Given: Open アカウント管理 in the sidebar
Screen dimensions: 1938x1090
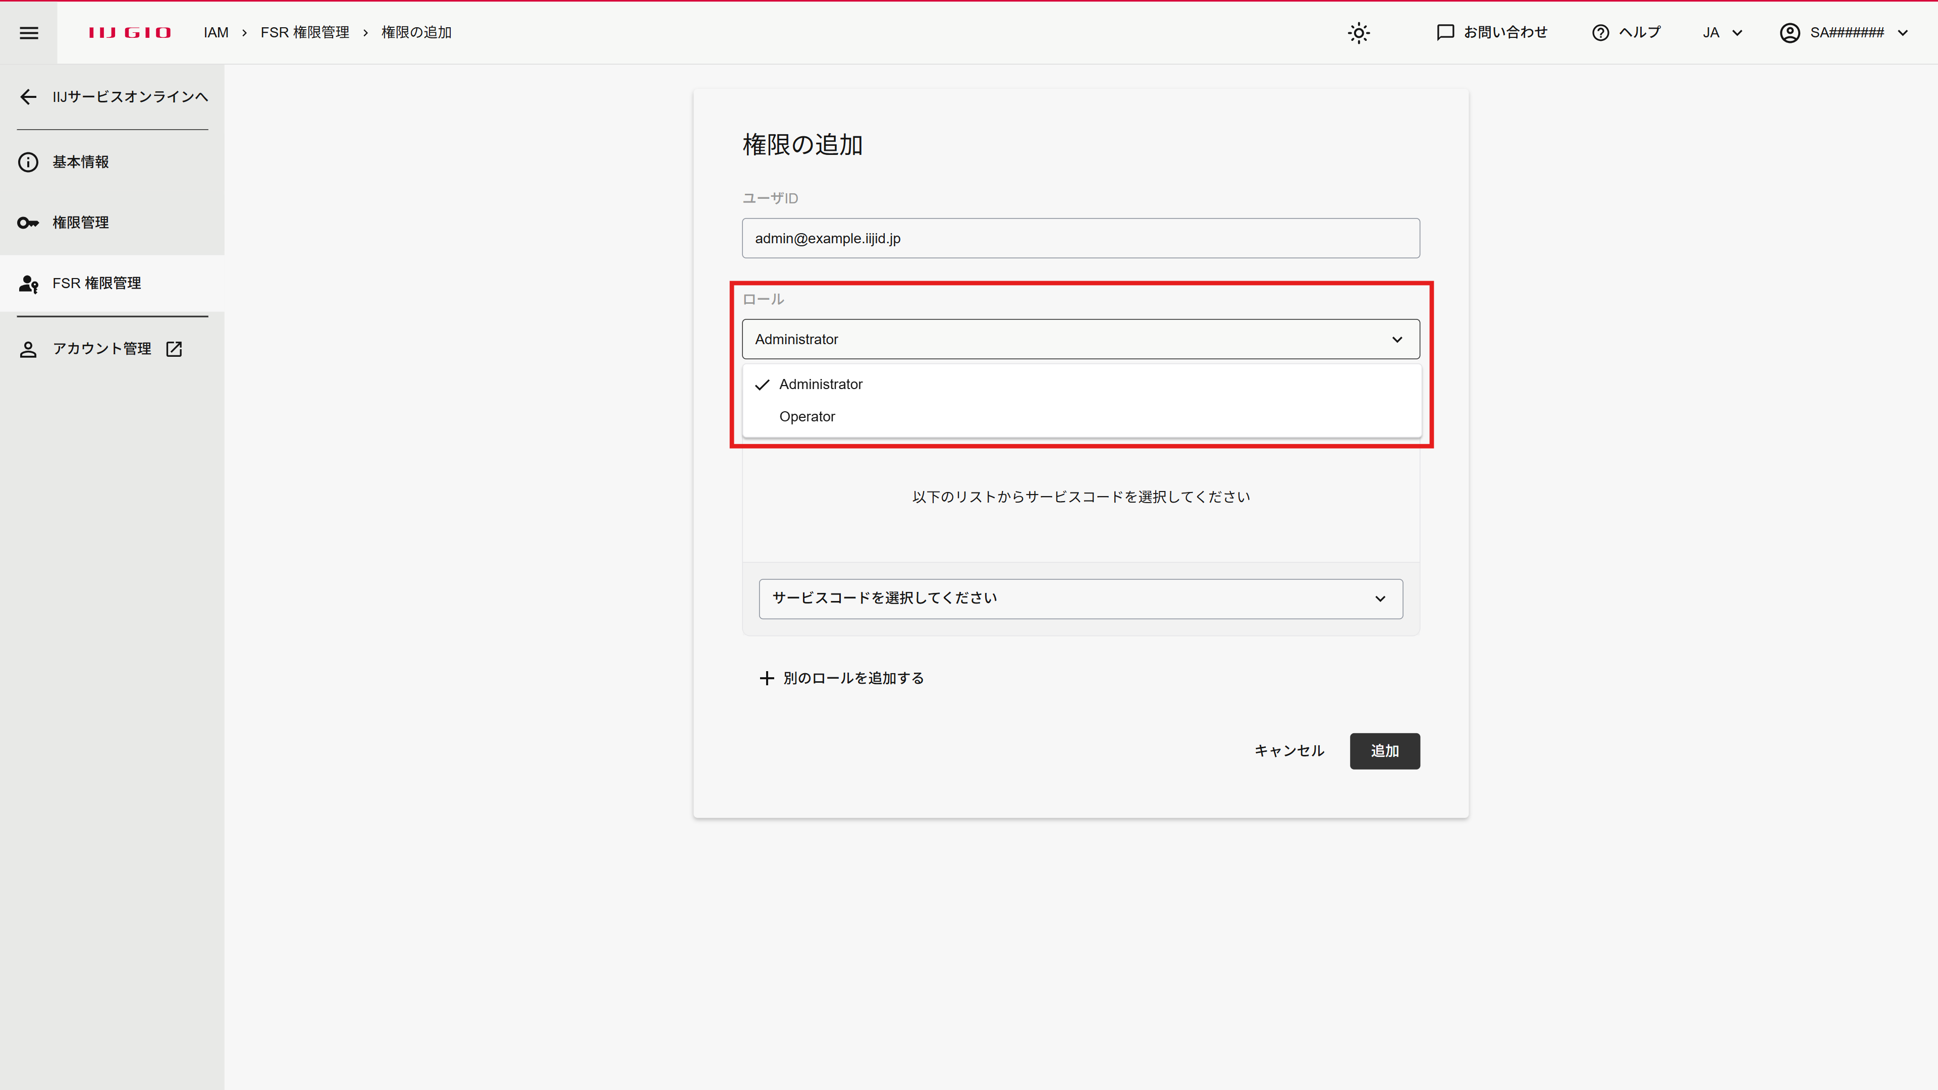Looking at the screenshot, I should 112,349.
